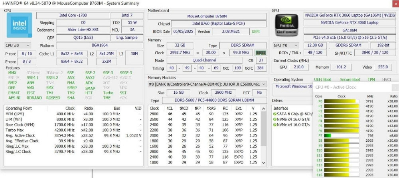Click the E8 core clock bar
The image size is (399, 178).
coord(342,140)
